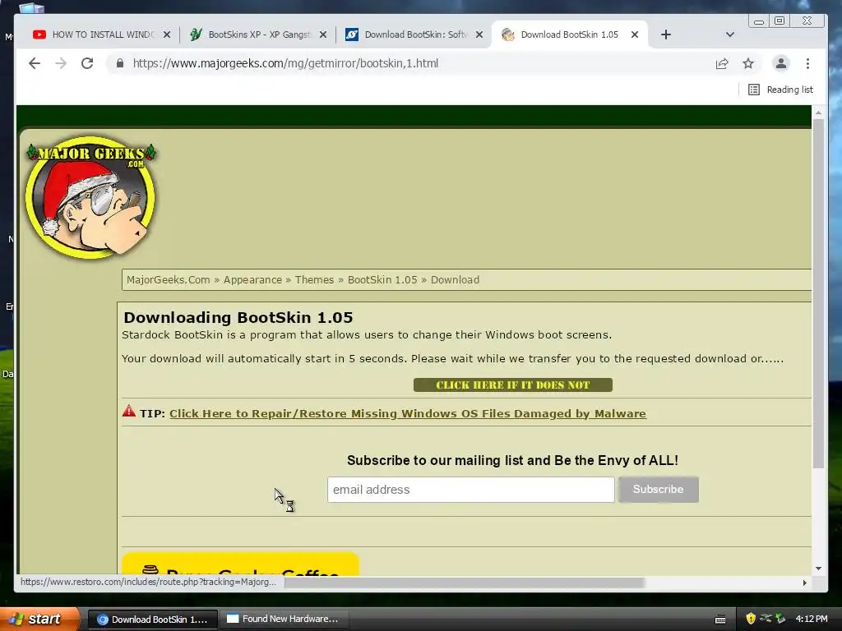Open a new tab with the plus button
842x631 pixels.
pos(666,35)
